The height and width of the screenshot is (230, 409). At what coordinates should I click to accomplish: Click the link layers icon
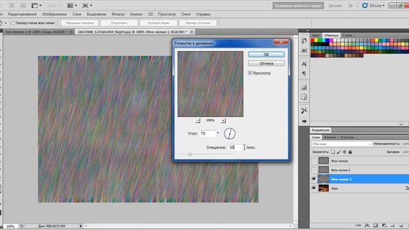click(359, 226)
